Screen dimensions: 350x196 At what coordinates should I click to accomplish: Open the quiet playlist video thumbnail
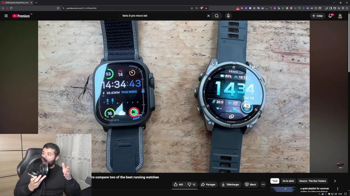tap(284, 189)
